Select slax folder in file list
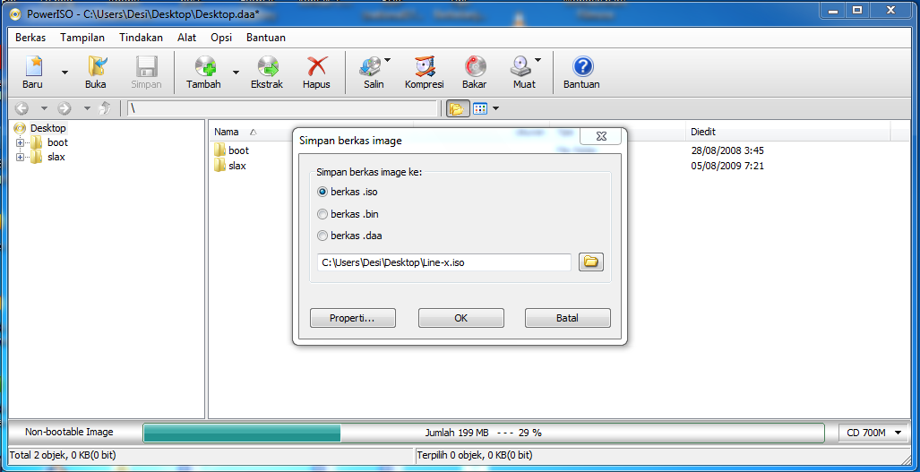 [x=237, y=166]
